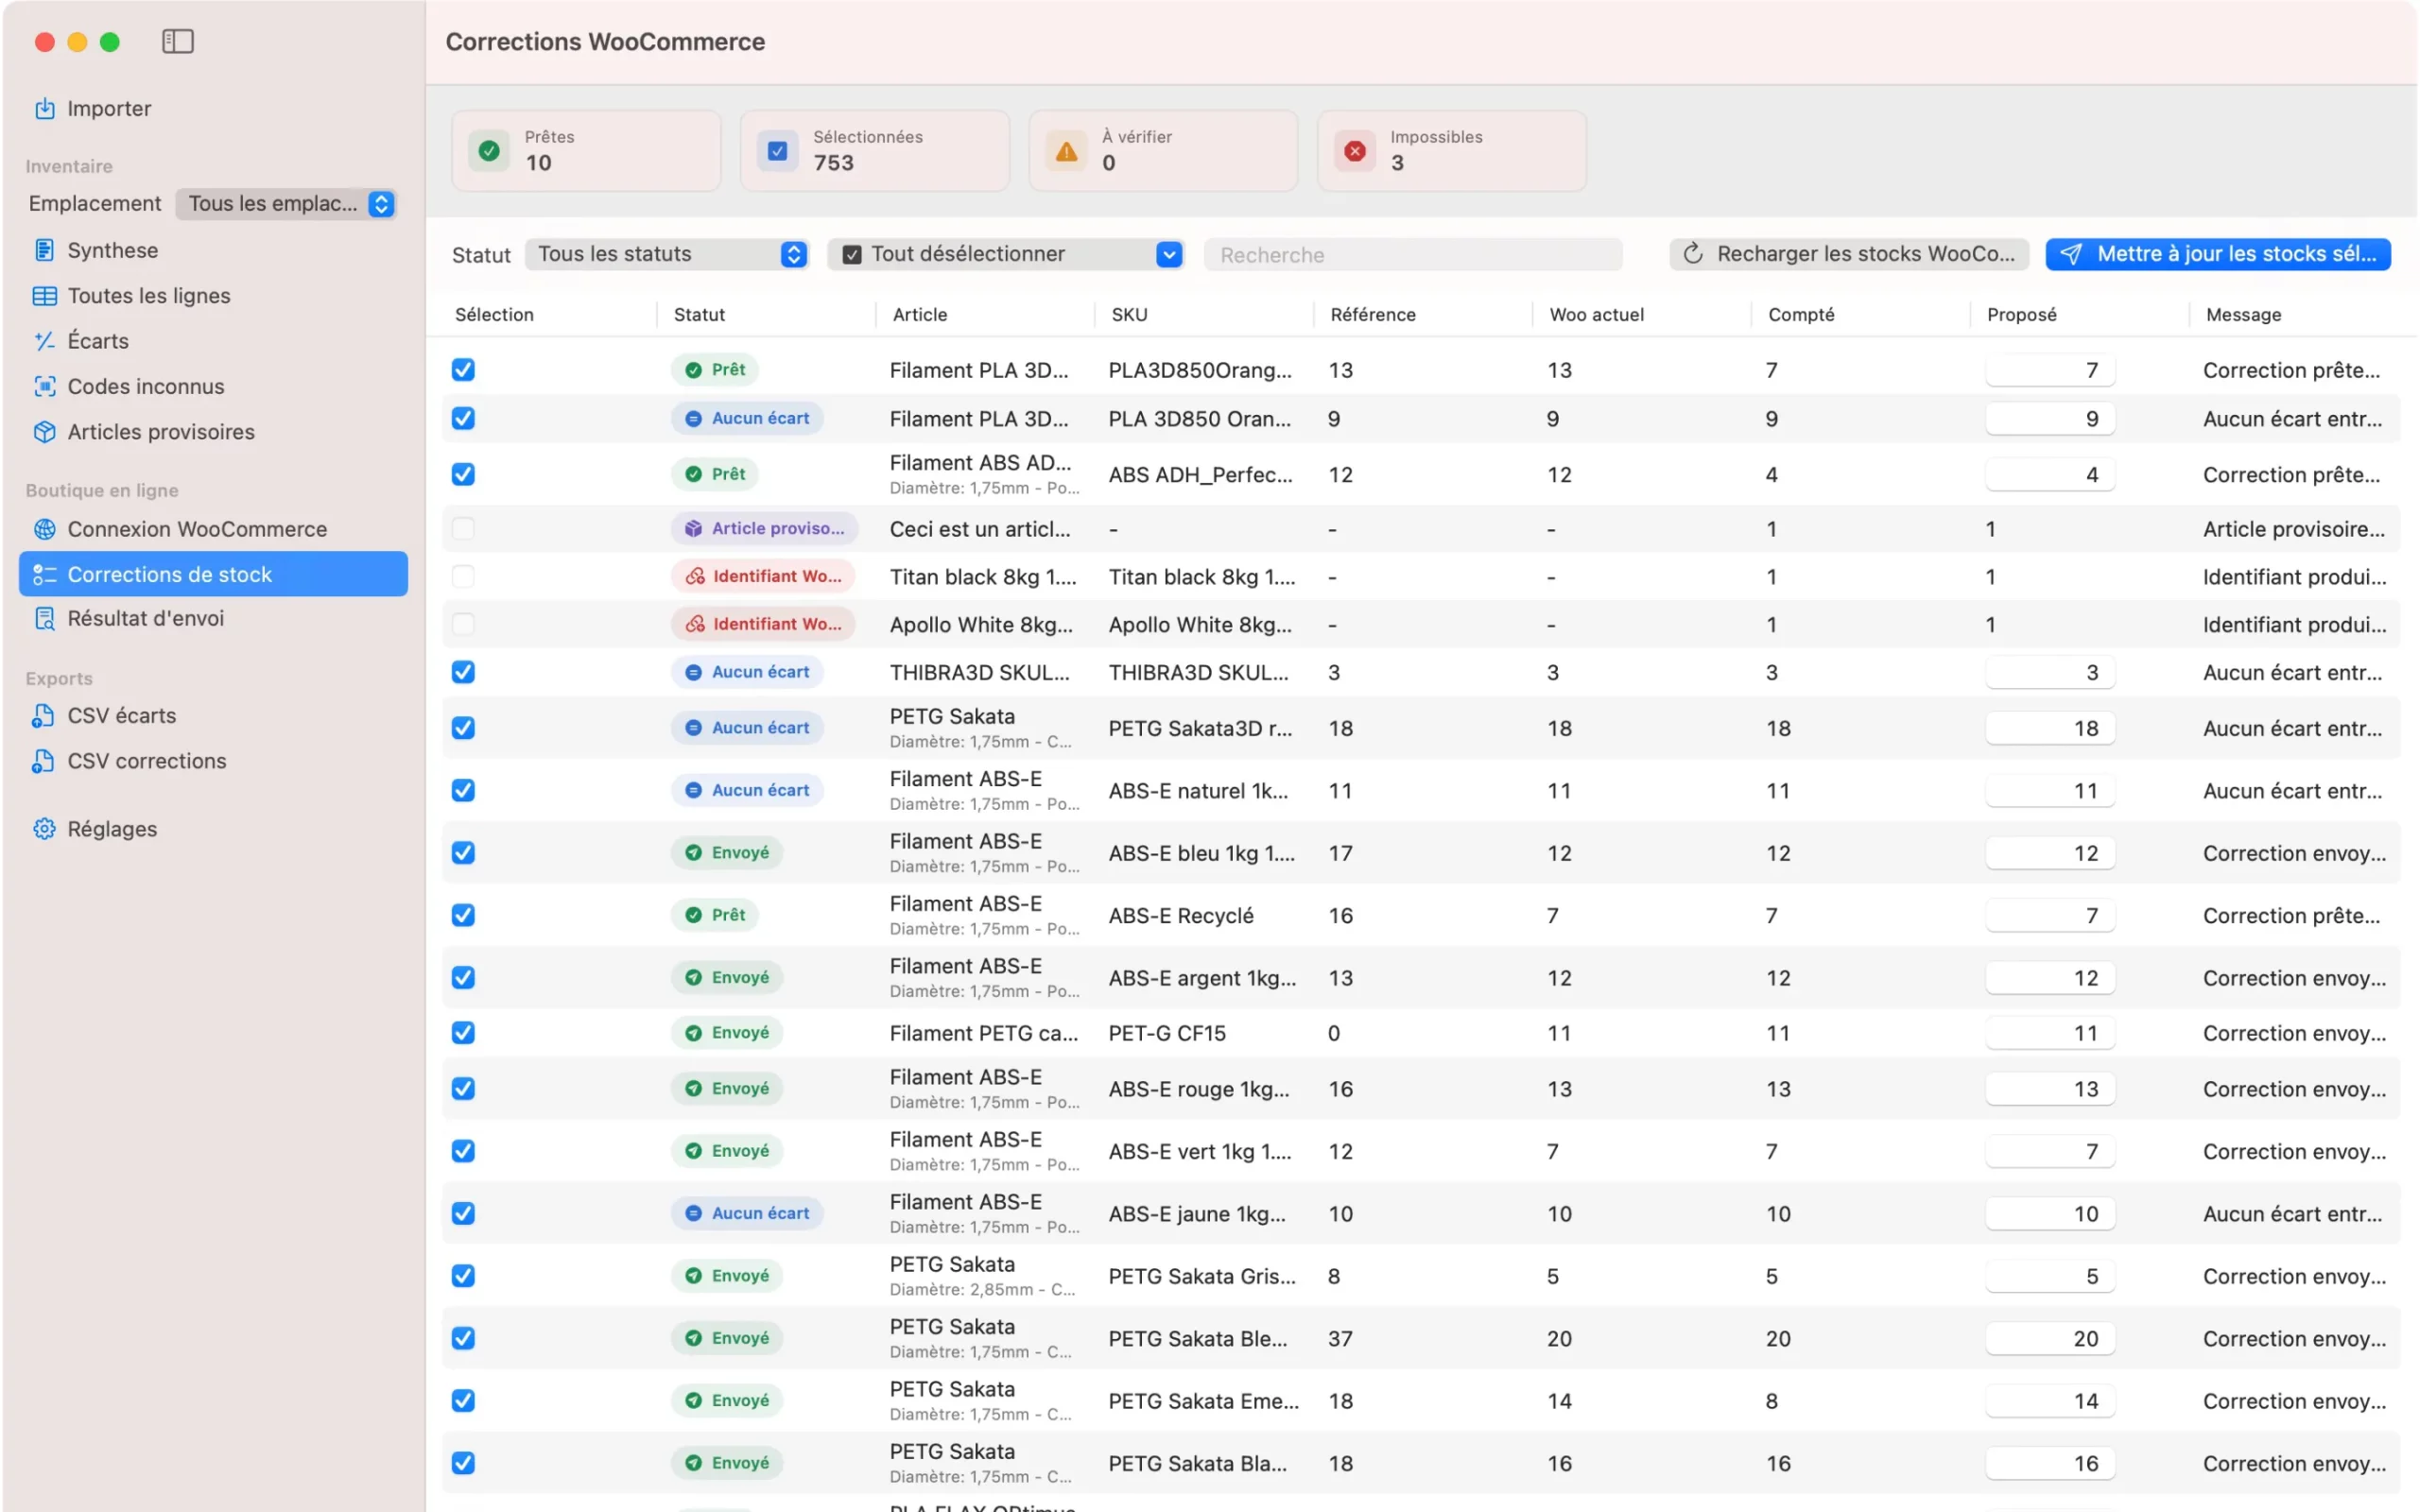The image size is (2420, 1512).
Task: Open the Tous les statuts filter dropdown
Action: 667,254
